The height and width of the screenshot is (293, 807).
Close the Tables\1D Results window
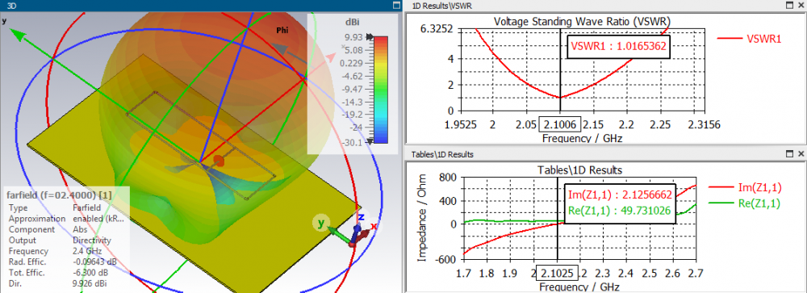(801, 154)
